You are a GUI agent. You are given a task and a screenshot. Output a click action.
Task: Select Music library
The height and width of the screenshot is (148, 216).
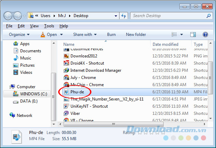point(22,58)
